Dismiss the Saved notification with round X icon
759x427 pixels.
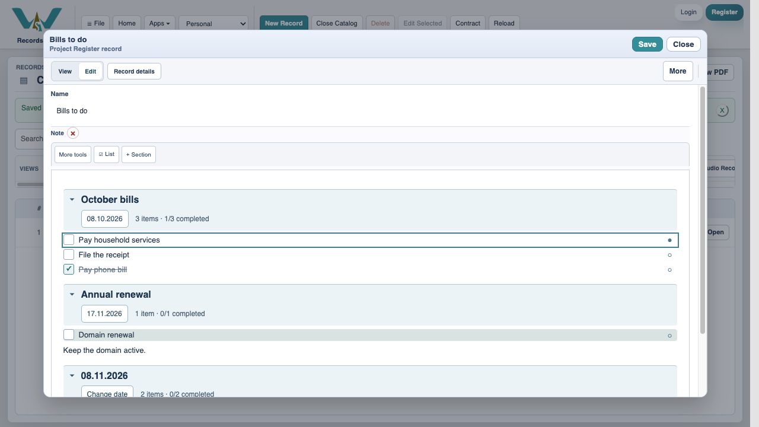pyautogui.click(x=722, y=110)
